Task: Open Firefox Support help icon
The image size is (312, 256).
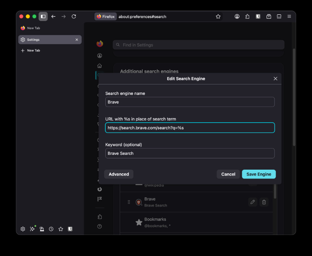Action: coord(100,226)
